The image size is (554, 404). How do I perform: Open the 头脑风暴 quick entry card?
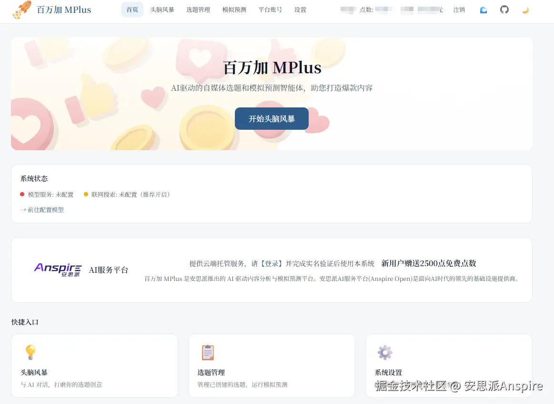coord(95,366)
